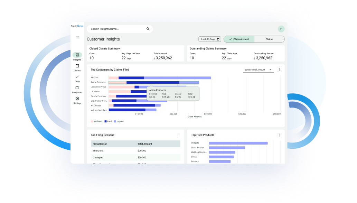
Task: Open the Last 30 Days date picker
Action: pos(210,39)
